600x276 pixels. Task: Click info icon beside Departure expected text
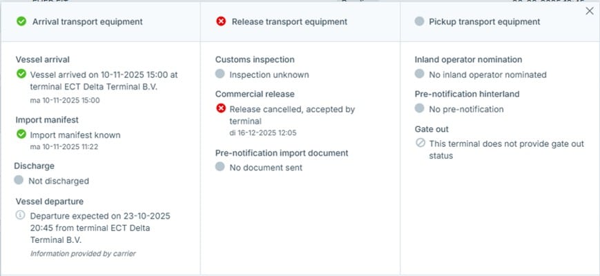pos(20,215)
